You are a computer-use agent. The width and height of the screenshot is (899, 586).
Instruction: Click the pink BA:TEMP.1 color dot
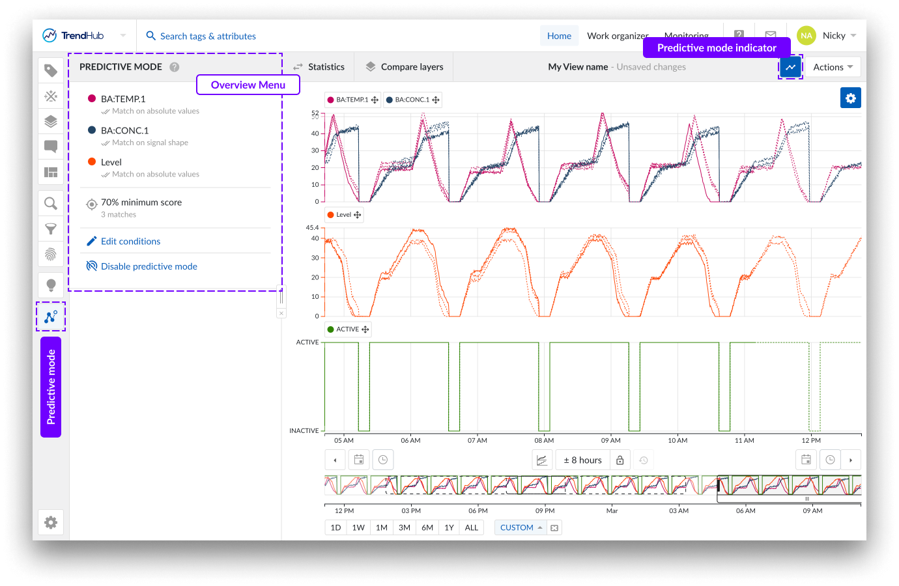click(x=92, y=98)
